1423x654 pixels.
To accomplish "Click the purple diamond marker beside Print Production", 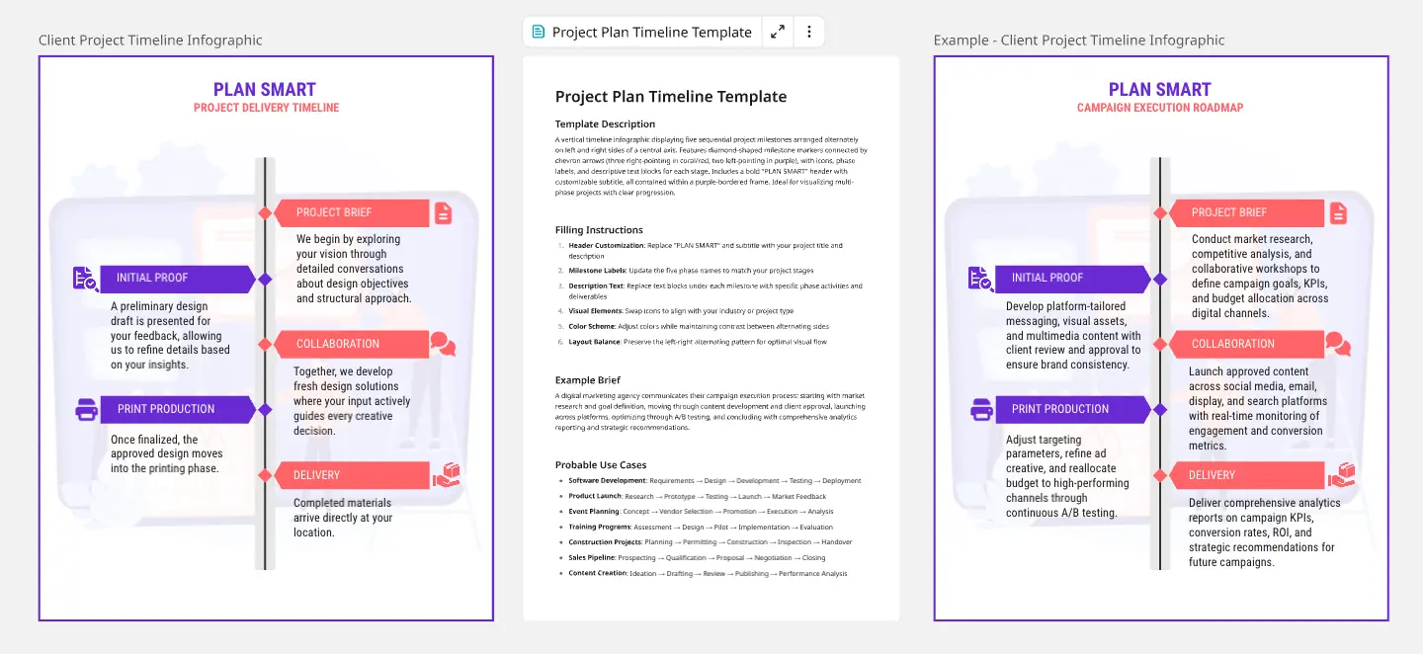I will coord(265,409).
